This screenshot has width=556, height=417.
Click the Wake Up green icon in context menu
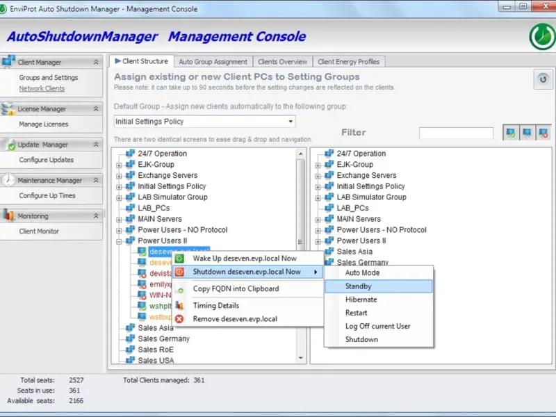click(x=179, y=259)
